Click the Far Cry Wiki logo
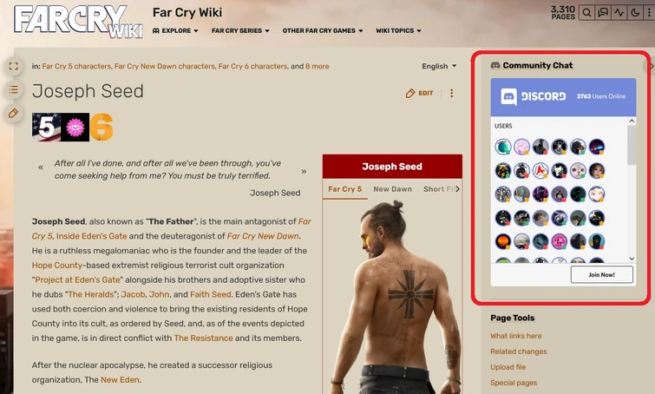 (78, 22)
